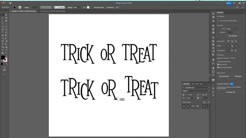Select the Direct Selection tool
246x138 pixels.
tap(6, 15)
